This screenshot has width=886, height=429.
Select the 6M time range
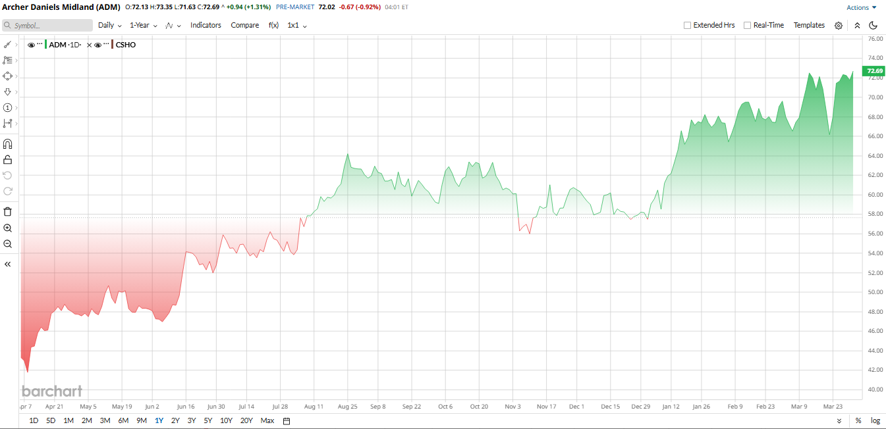click(x=123, y=420)
